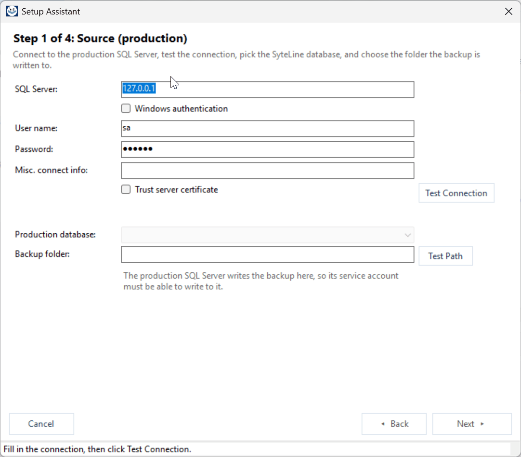
Task: Focus the SQL Server address field
Action: coord(267,90)
